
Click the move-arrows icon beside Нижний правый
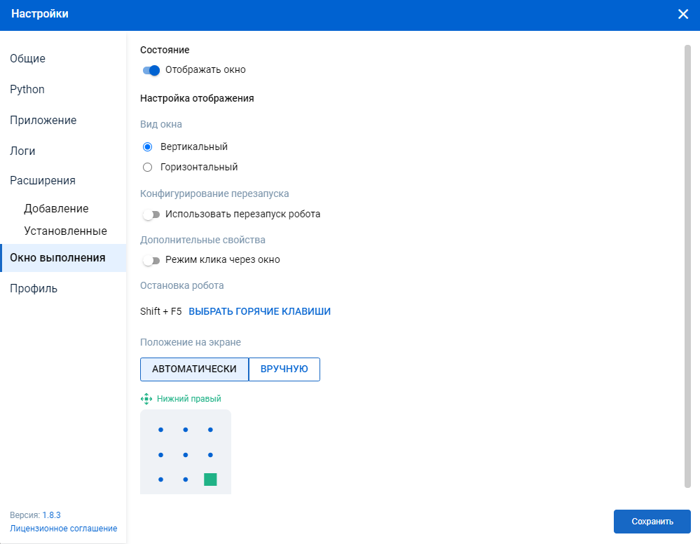(146, 399)
